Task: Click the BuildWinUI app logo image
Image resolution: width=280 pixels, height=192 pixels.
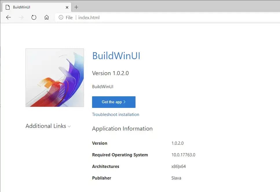Action: coord(55,78)
